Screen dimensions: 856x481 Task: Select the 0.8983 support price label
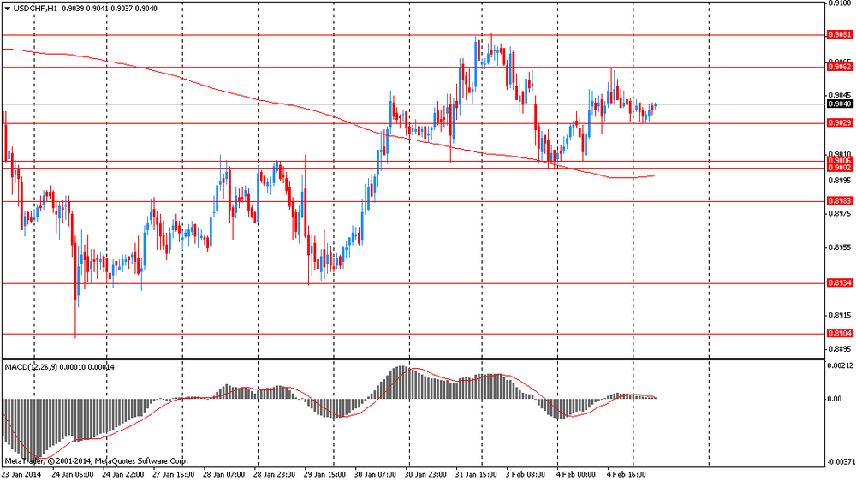tap(839, 201)
